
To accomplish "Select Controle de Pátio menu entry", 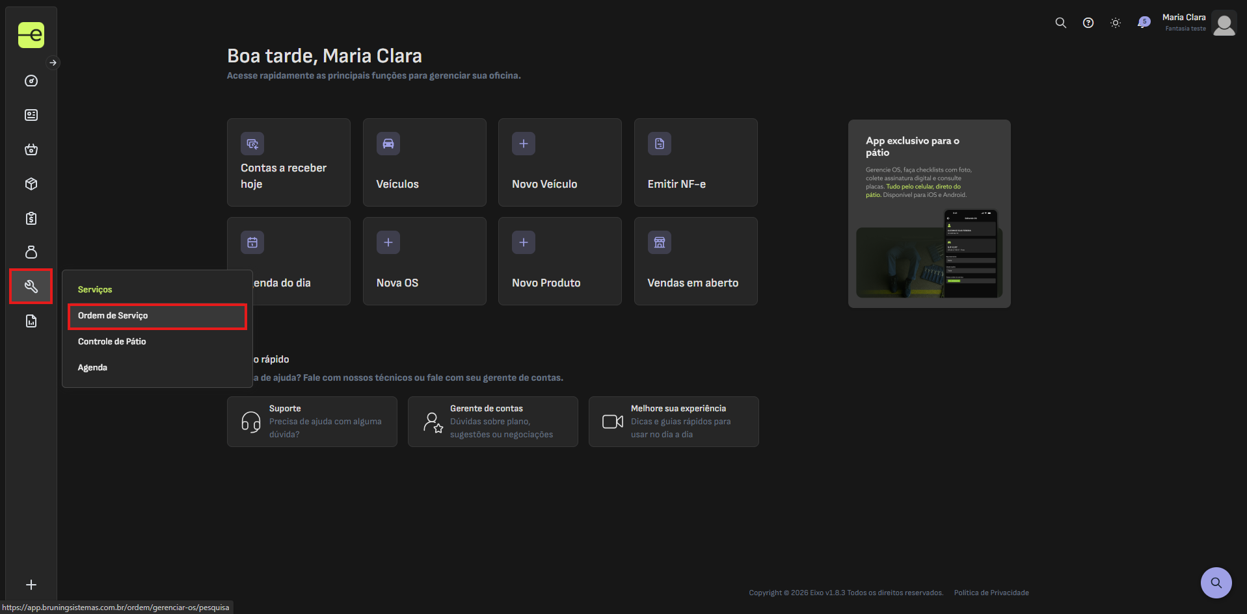I will coord(157,342).
